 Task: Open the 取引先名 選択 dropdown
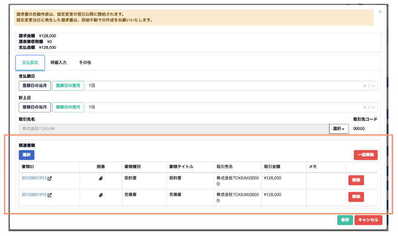(x=339, y=129)
